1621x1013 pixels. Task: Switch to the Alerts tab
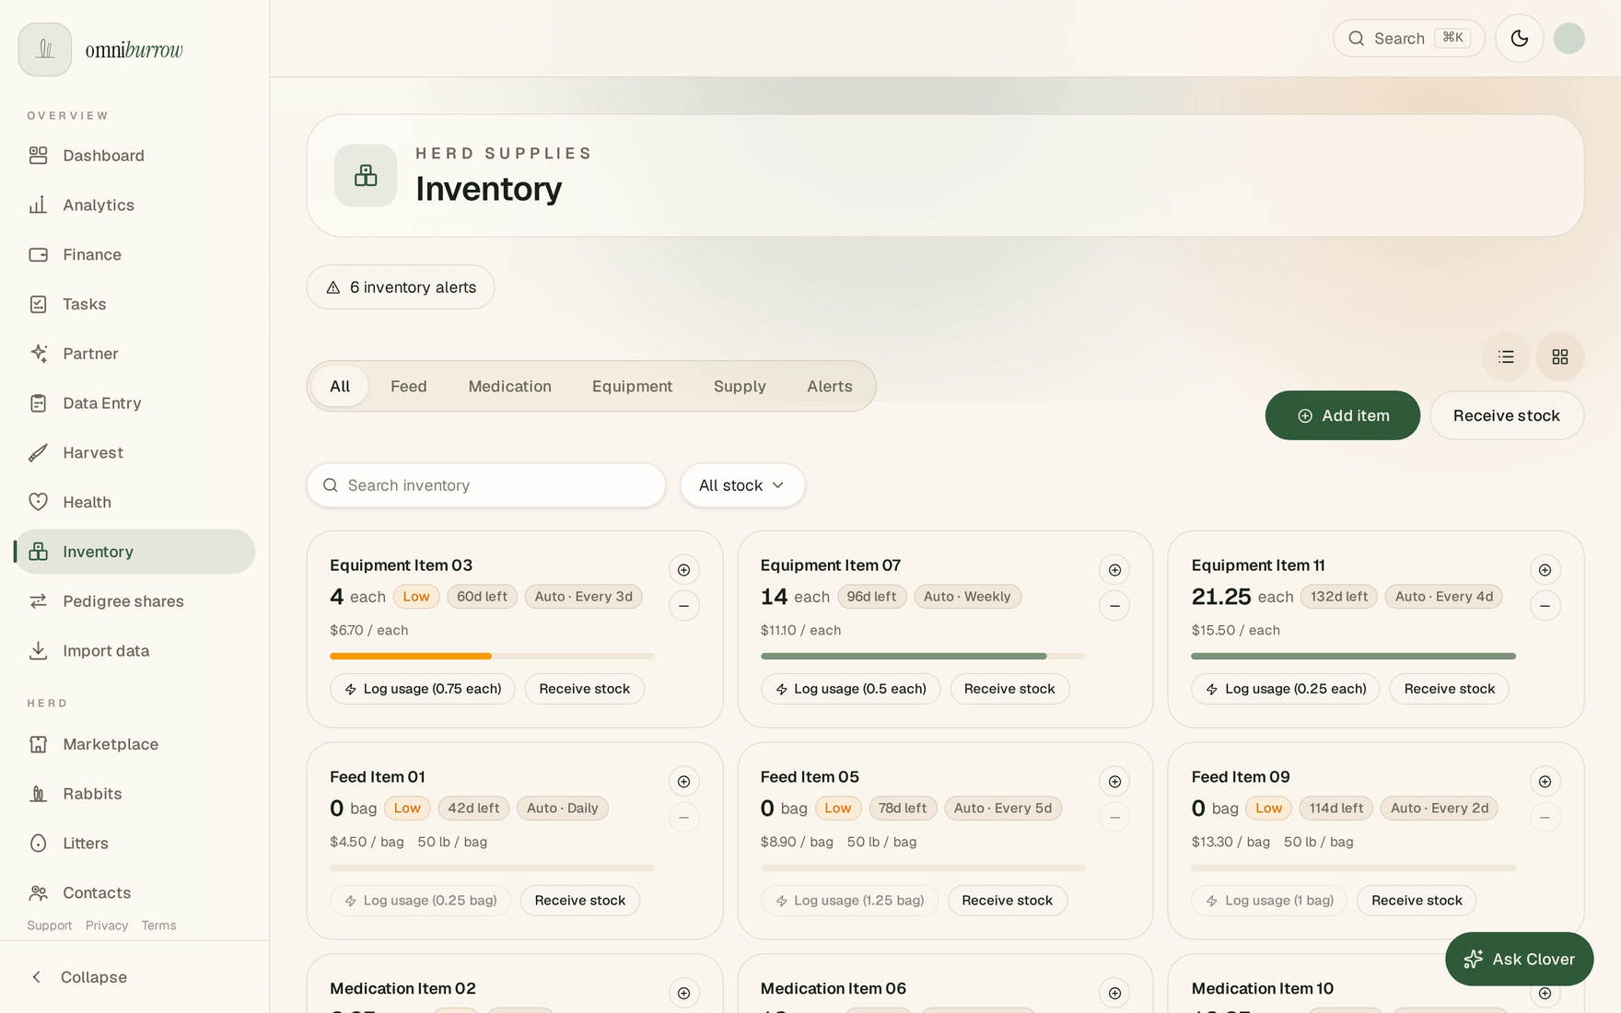click(830, 387)
